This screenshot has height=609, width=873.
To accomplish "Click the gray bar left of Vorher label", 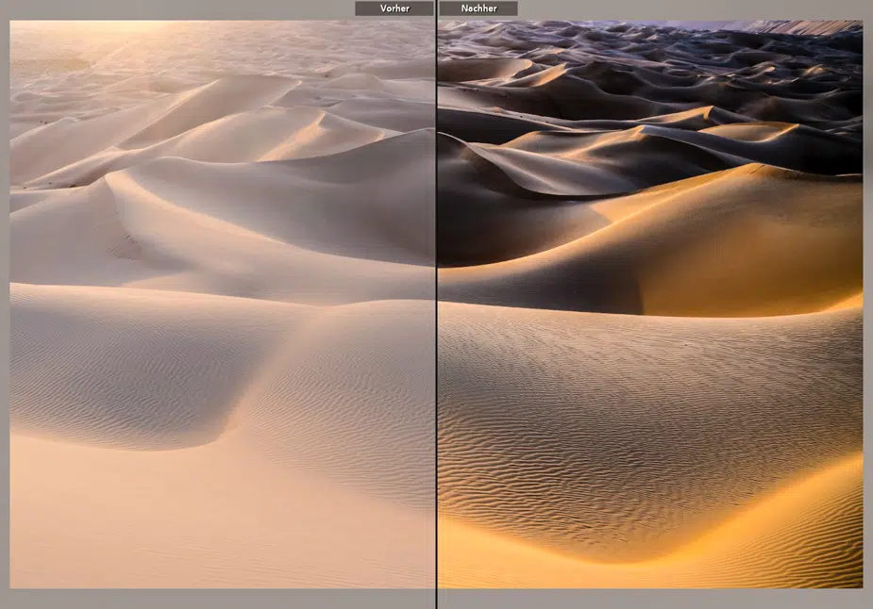I will (179, 8).
